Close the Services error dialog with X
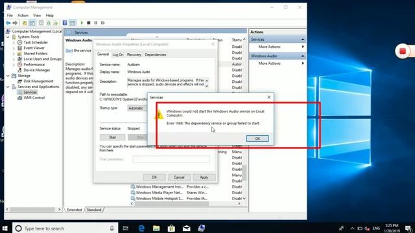 (269, 97)
